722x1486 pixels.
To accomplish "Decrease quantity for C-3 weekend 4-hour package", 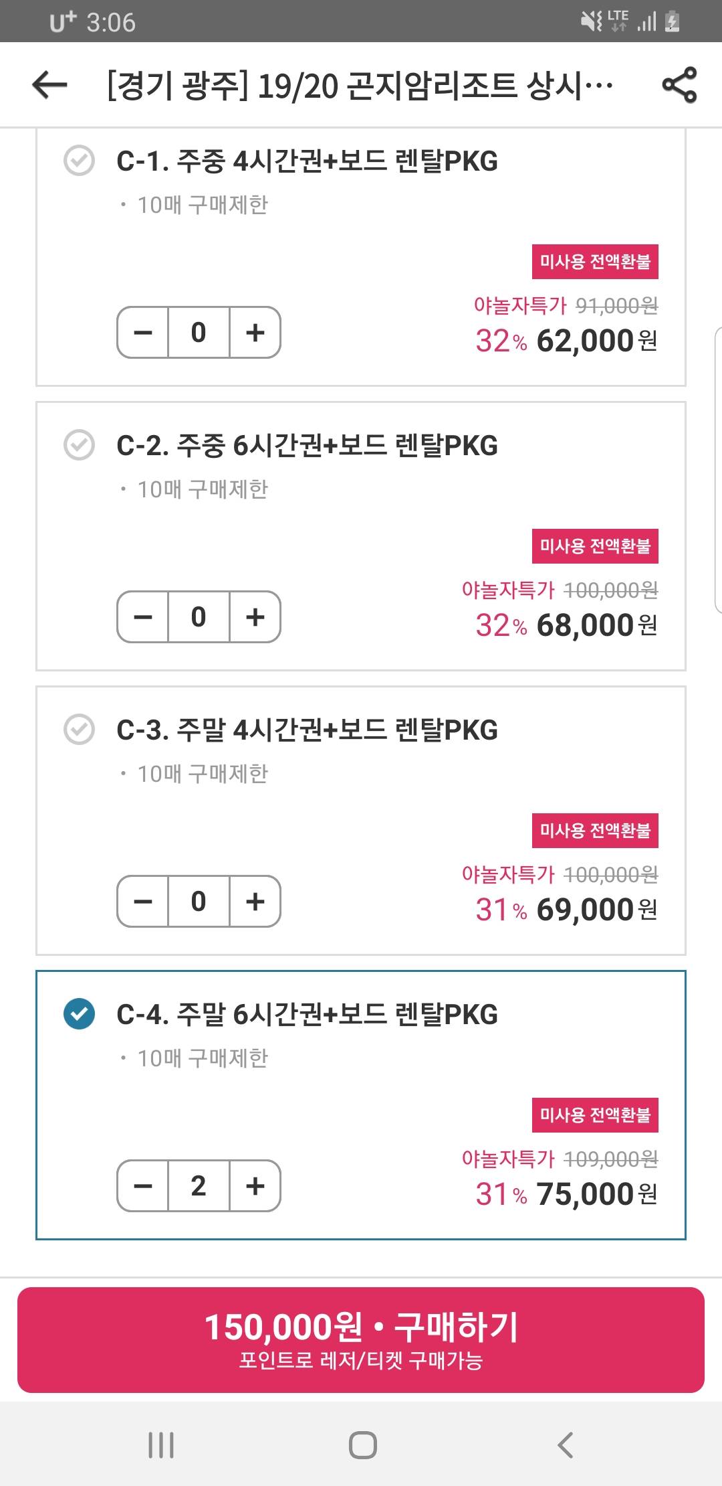I will [143, 902].
